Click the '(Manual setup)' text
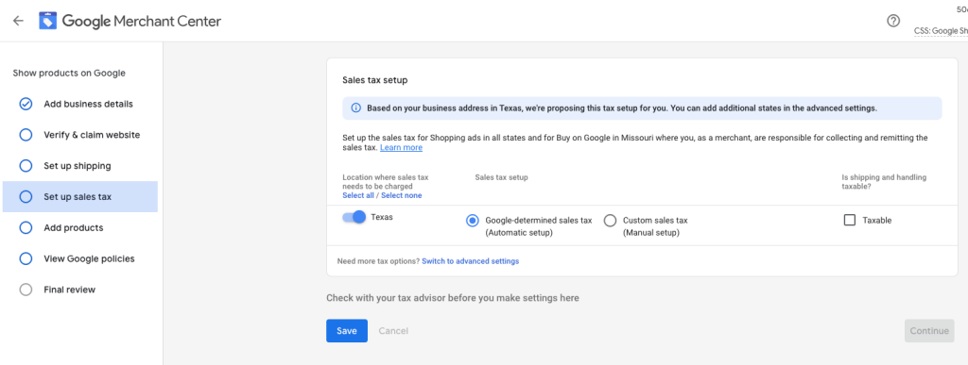 coord(650,233)
